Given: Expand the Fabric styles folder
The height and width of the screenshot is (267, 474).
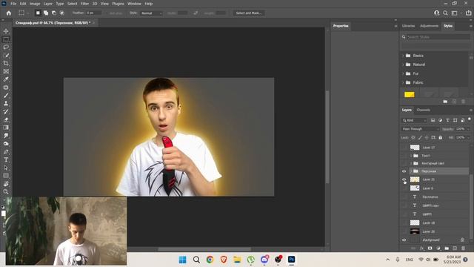Looking at the screenshot, I should pos(403,82).
